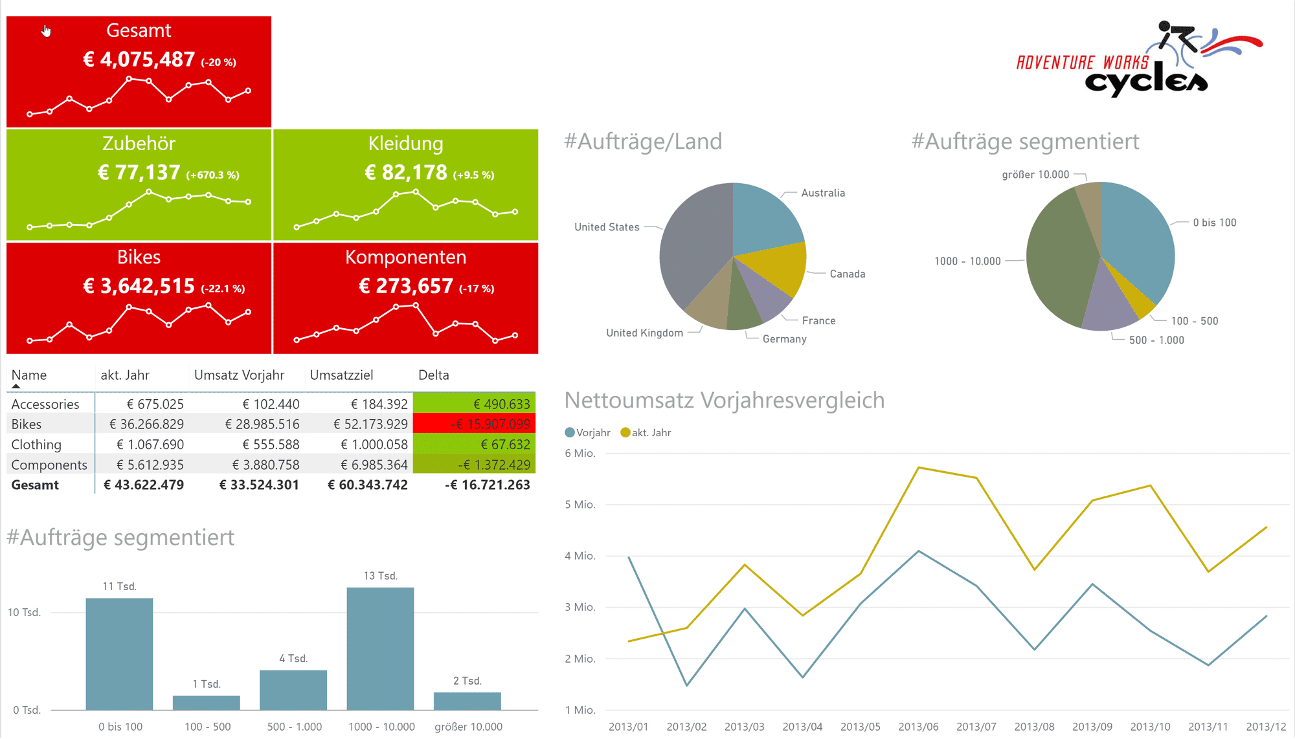
Task: Click the red -€ 15.907.099 delta cell
Action: (x=475, y=424)
